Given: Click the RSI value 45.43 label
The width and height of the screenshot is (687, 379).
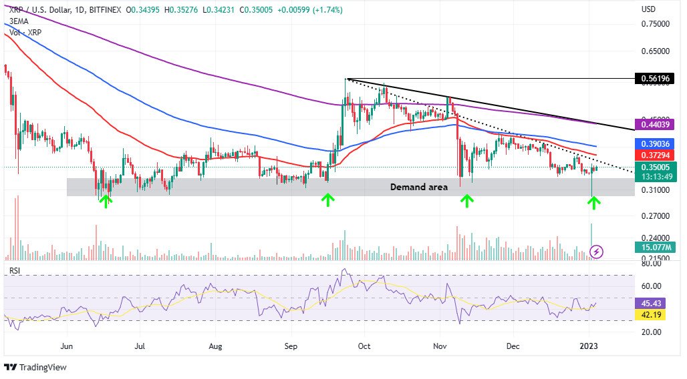Looking at the screenshot, I should [651, 304].
